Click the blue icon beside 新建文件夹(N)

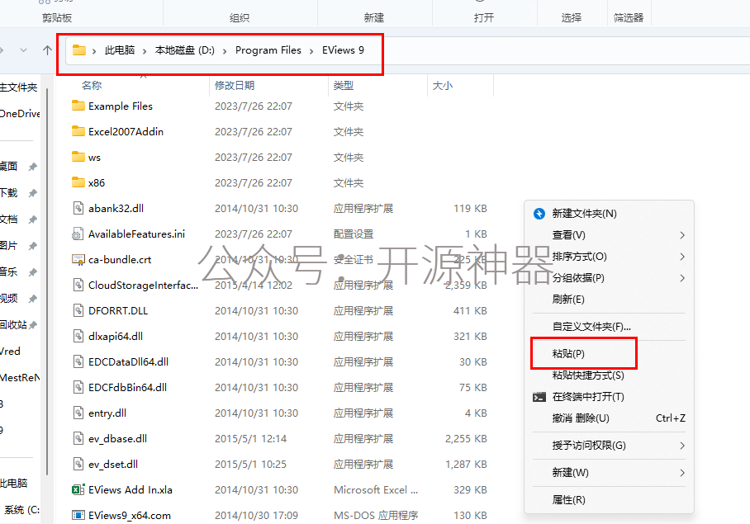click(x=539, y=214)
